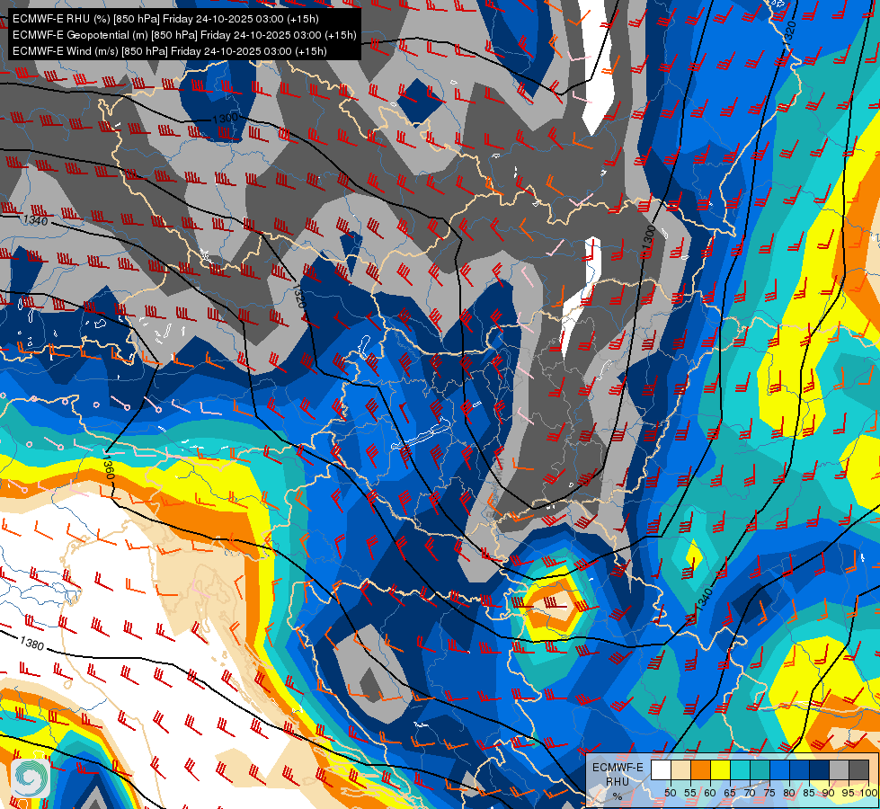The image size is (880, 809).
Task: Select the teal 70-75% legend swatch
Action: point(760,769)
